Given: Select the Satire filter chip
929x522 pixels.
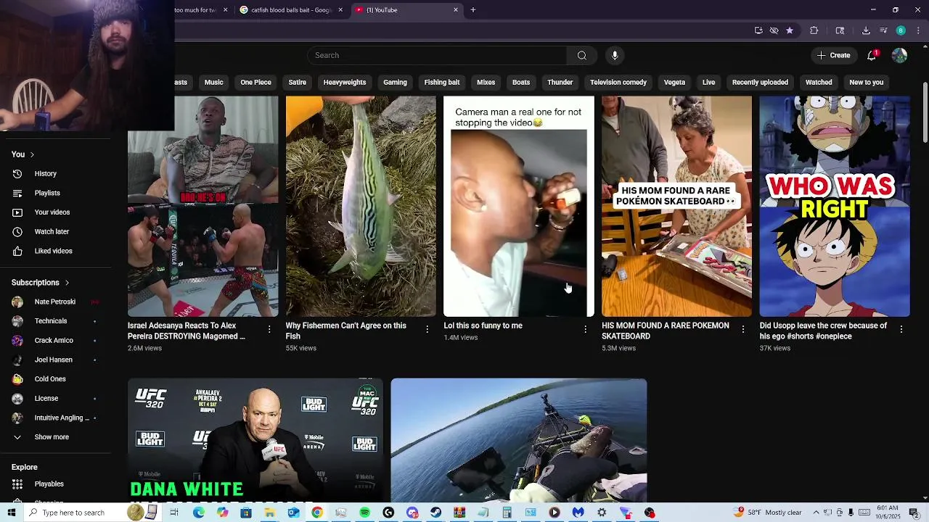Looking at the screenshot, I should pos(298,82).
